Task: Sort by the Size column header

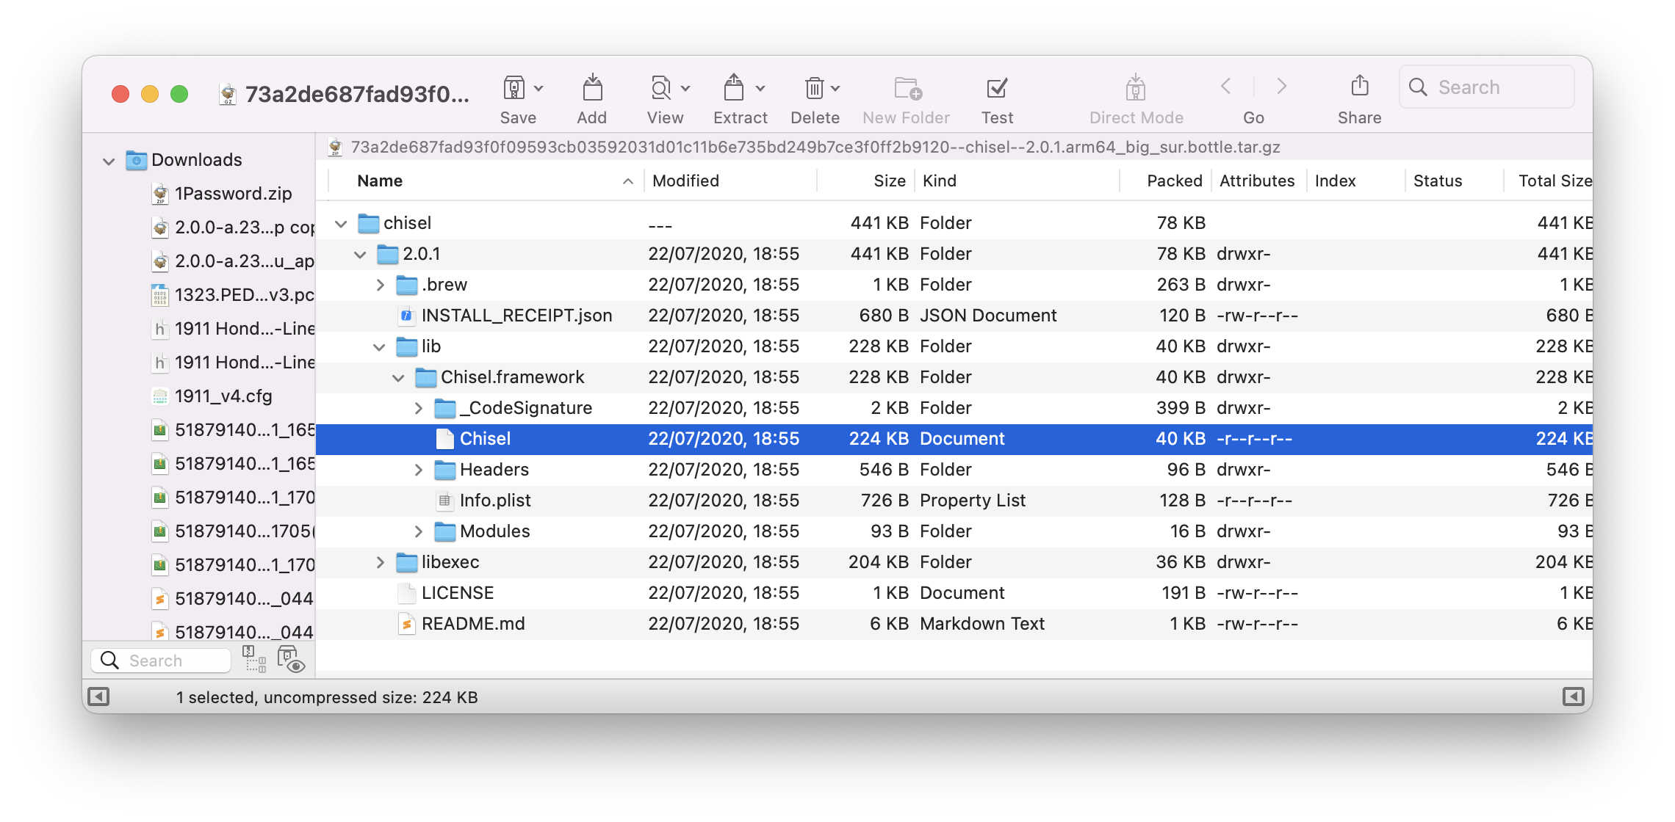Action: click(865, 181)
